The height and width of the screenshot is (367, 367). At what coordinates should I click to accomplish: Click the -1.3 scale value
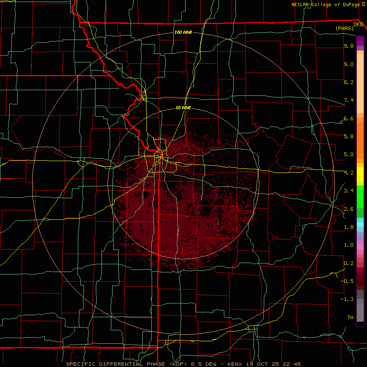pos(347,299)
